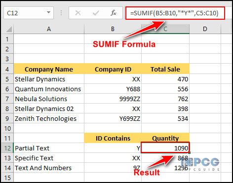The image size is (233, 183).
Task: Click the Enter checkmark formula icon
Action: [96, 13]
